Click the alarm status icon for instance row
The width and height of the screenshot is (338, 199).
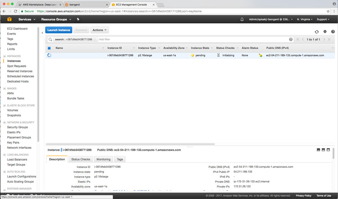click(260, 55)
